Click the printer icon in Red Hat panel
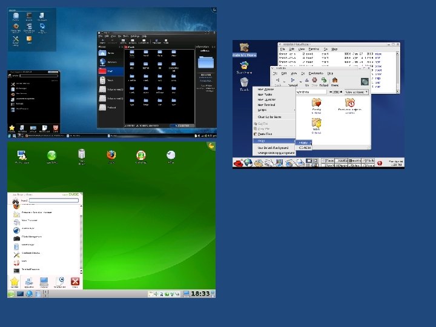Image resolution: width=436 pixels, height=327 pixels. 300,163
